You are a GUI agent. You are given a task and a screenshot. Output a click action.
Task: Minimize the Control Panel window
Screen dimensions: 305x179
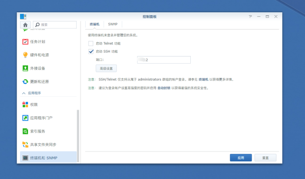[259, 17]
